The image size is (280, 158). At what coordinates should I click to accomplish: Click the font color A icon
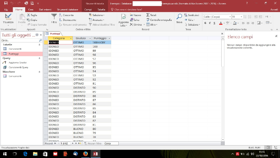[221, 23]
